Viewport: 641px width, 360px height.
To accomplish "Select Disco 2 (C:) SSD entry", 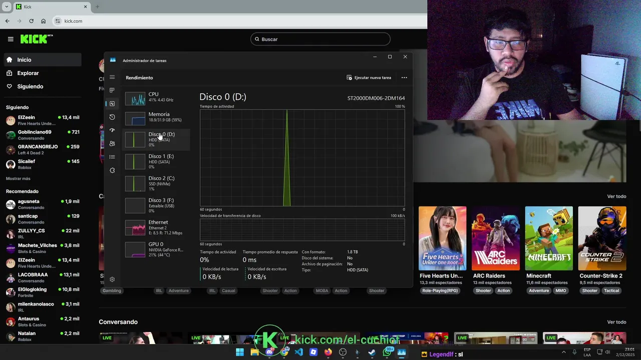I will click(x=157, y=183).
